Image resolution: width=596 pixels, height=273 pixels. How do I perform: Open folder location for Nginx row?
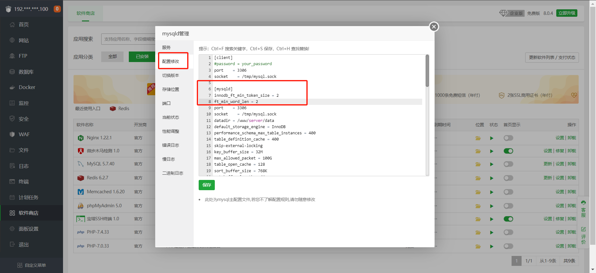click(478, 138)
